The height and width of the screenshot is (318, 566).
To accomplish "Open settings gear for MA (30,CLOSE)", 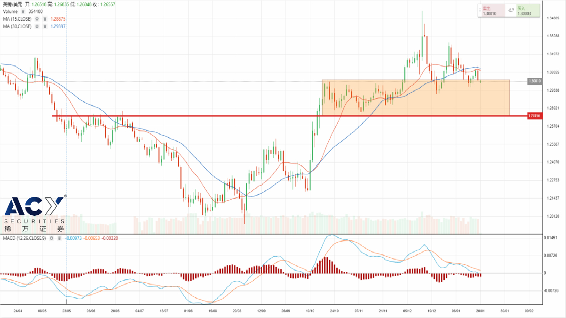I will [x=37, y=26].
